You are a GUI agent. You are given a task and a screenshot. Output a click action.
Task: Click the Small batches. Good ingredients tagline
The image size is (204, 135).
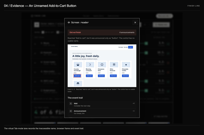[85, 59]
